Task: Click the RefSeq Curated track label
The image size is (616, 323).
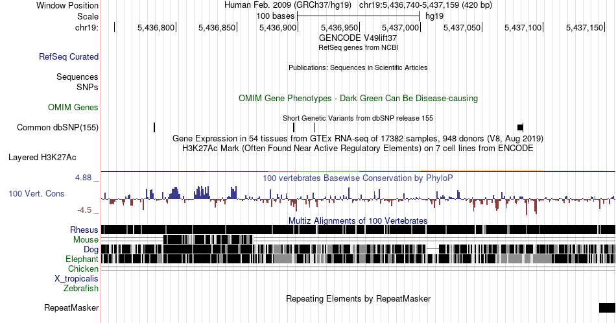Action: (68, 56)
